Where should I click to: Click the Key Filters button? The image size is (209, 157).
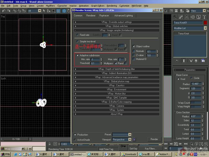pos(151,148)
